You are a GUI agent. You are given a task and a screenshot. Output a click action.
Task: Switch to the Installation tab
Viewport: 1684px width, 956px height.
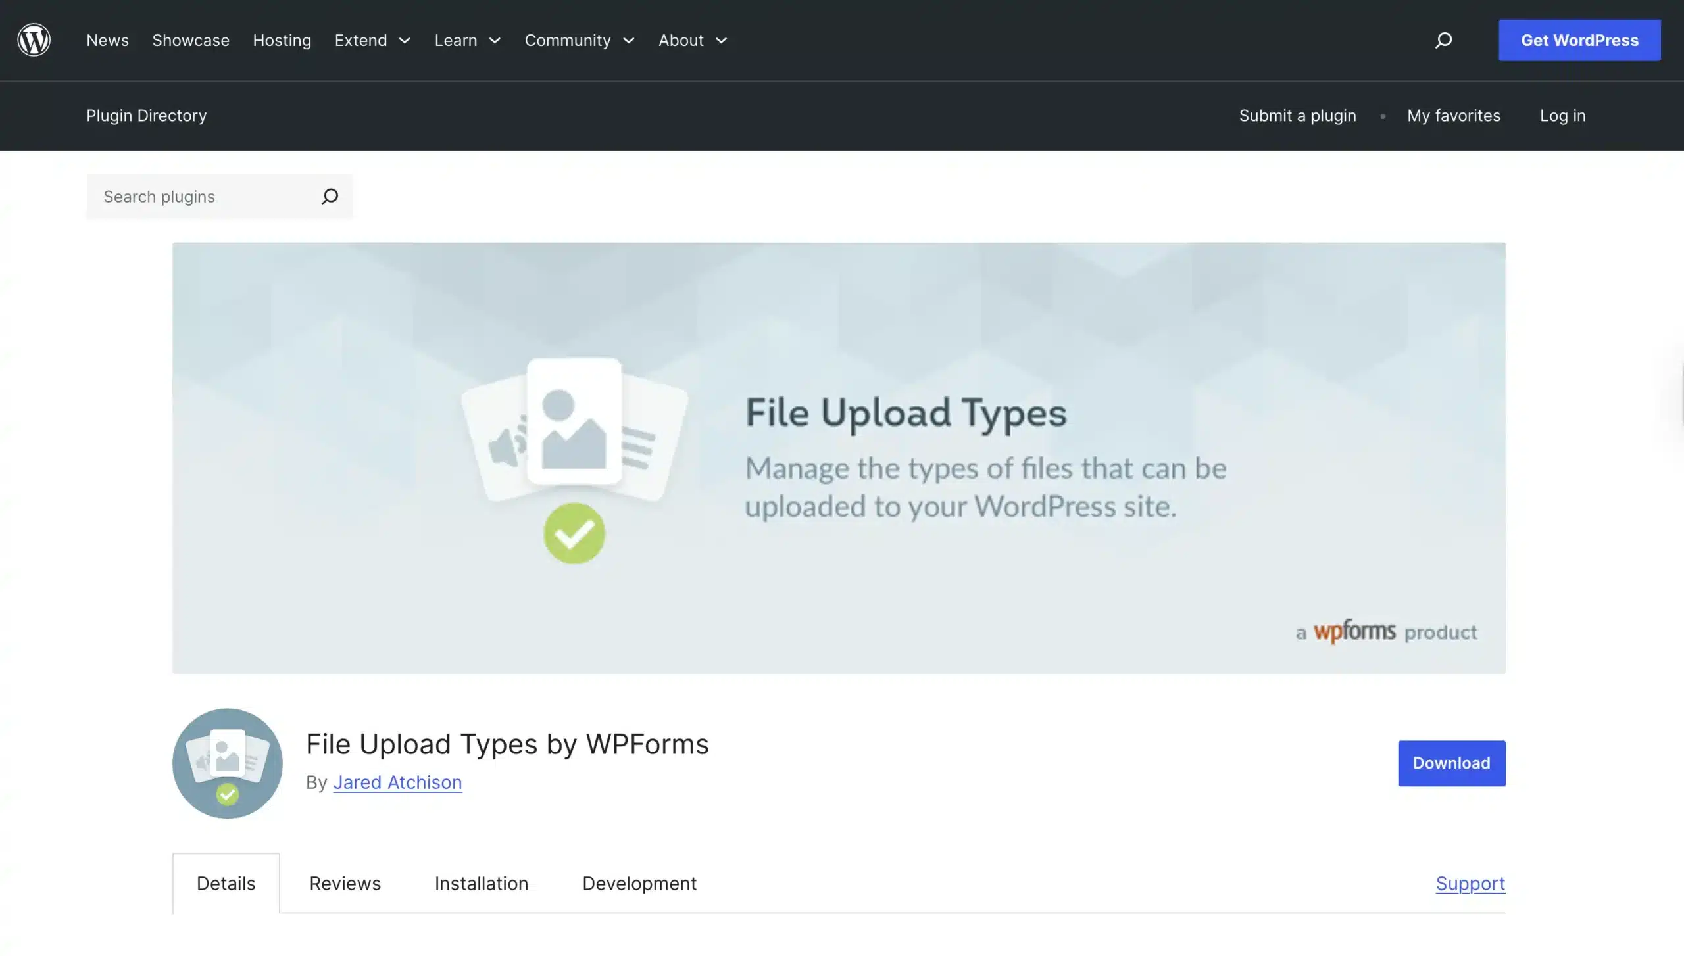coord(481,883)
